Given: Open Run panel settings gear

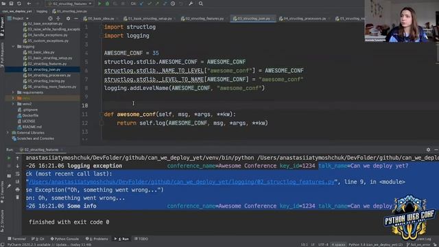Looking at the screenshot, I should click(x=428, y=150).
